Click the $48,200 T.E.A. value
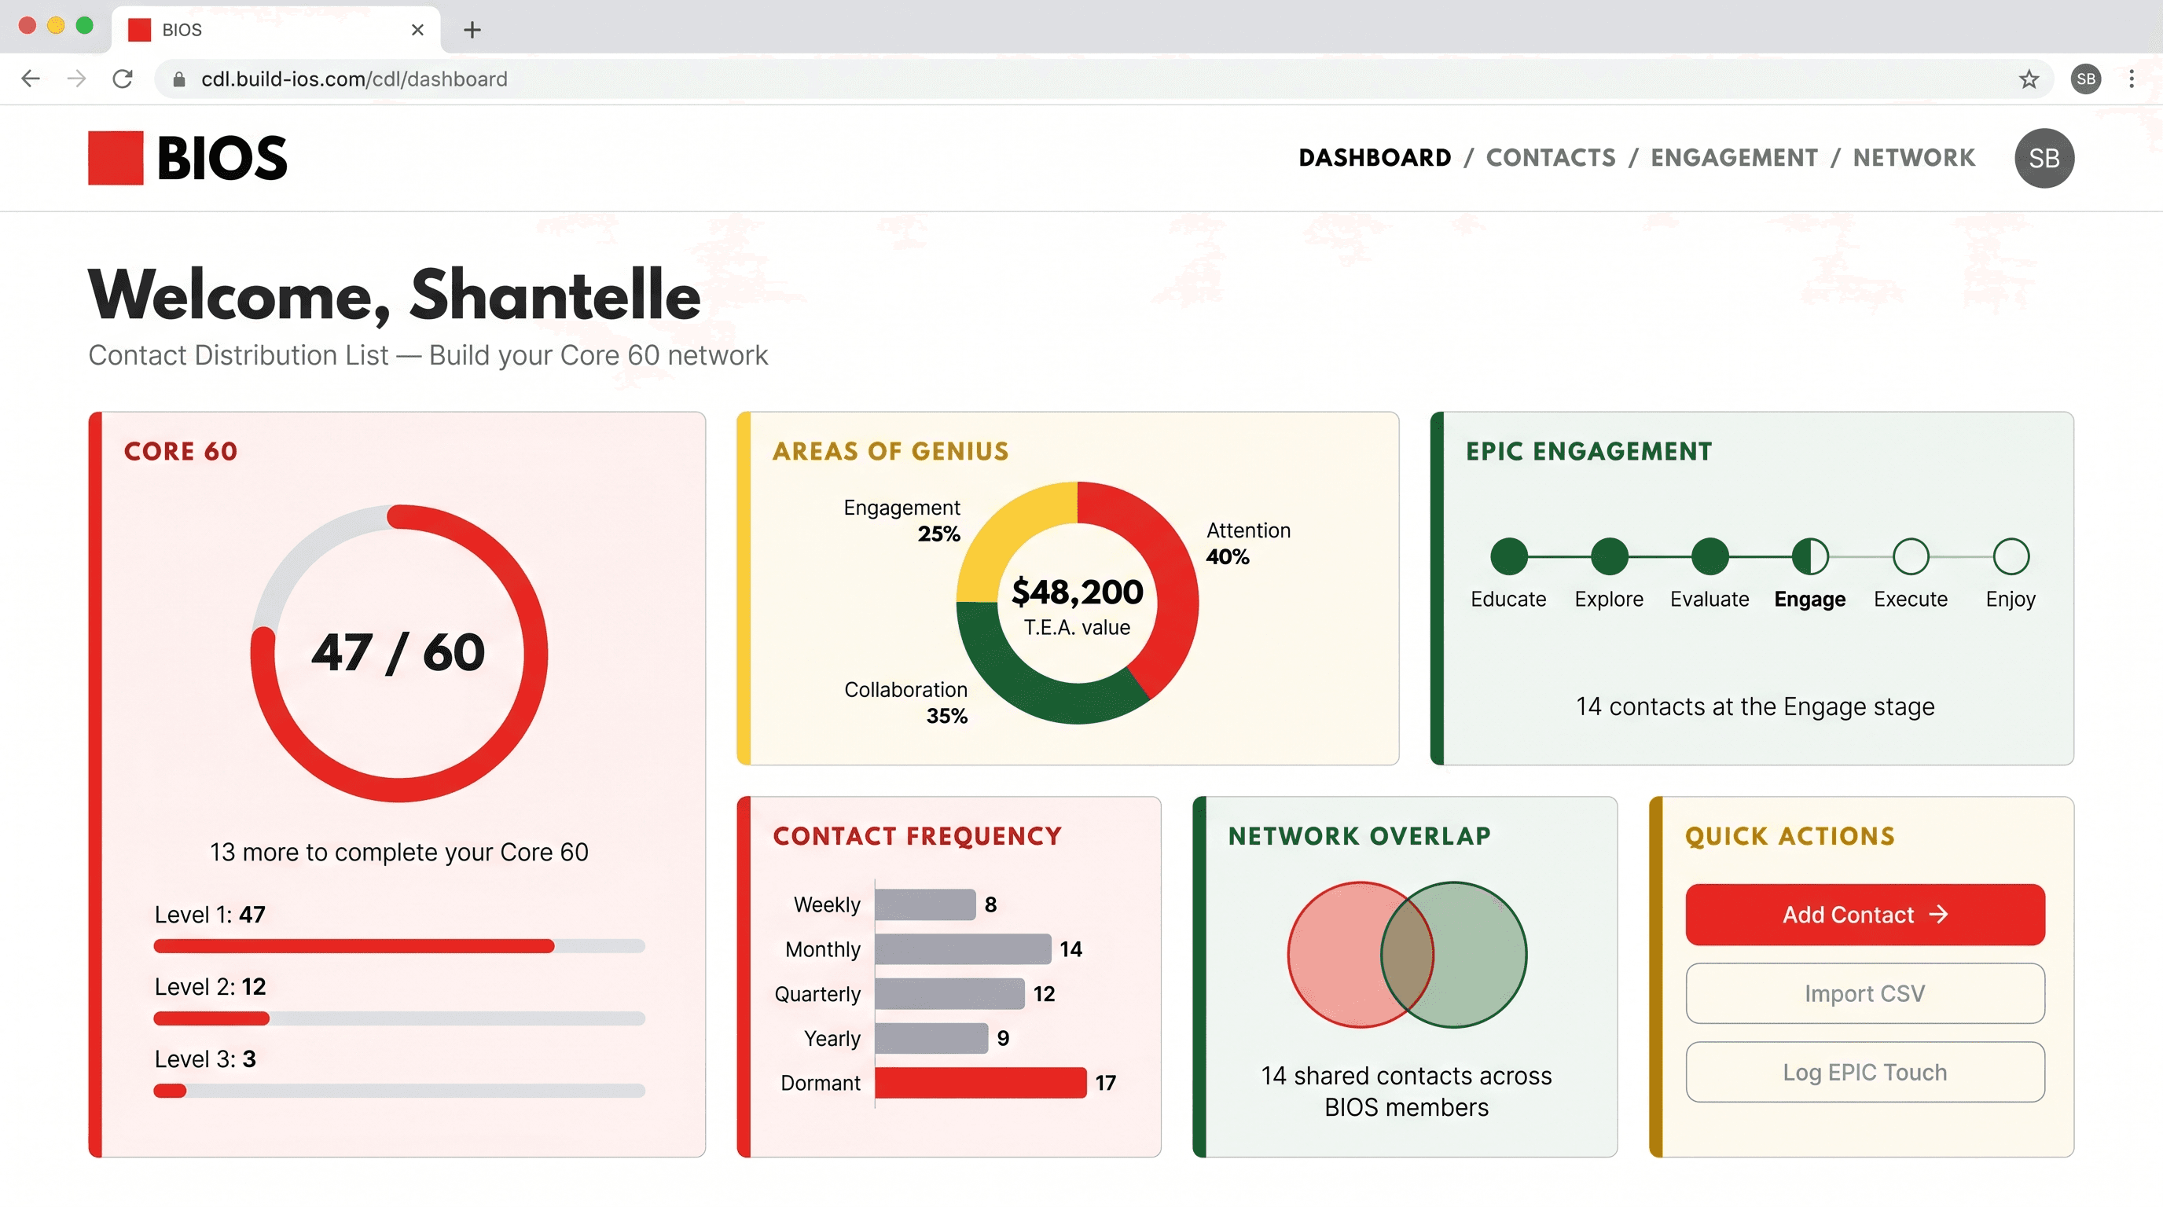 pyautogui.click(x=1078, y=592)
